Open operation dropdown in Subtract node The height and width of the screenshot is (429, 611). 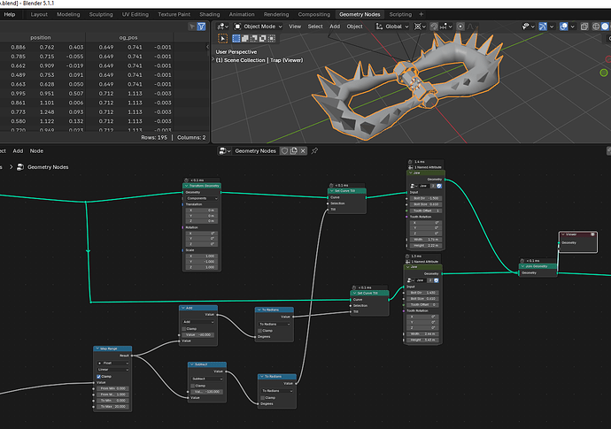(207, 379)
